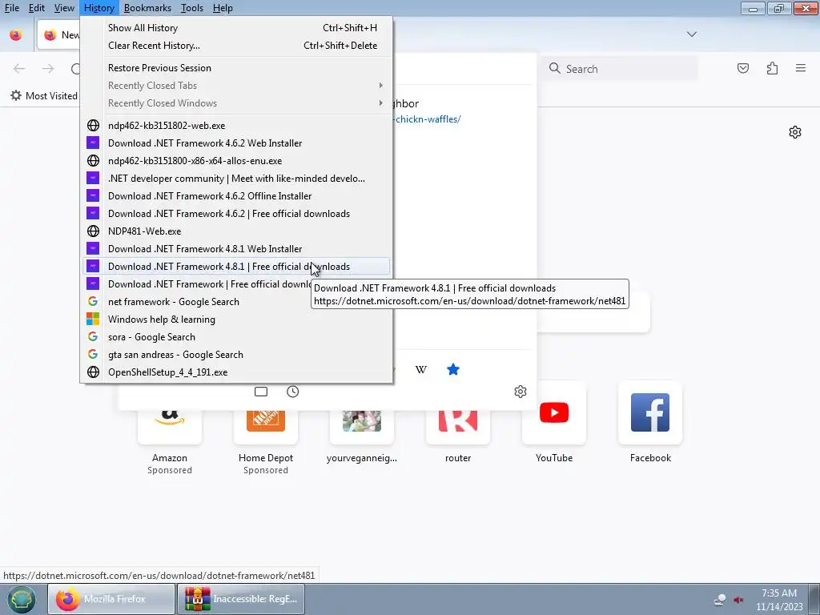This screenshot has width=820, height=615.
Task: Click the search settings gear in panel
Action: [x=520, y=392]
